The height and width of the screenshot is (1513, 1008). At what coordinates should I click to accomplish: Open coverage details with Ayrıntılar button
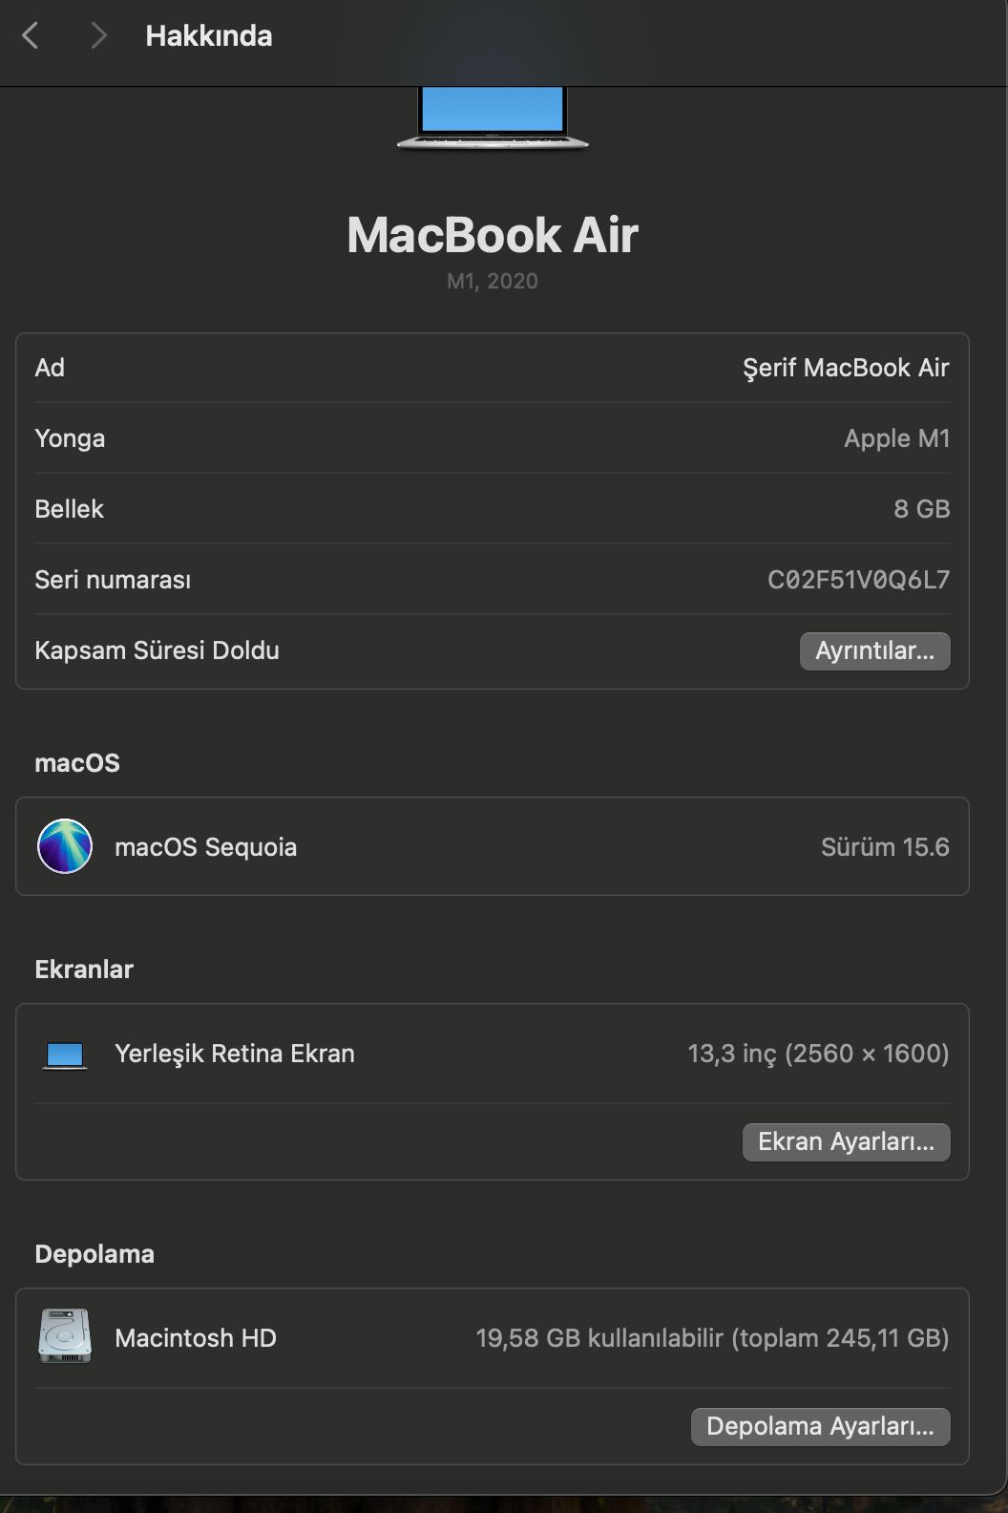[874, 651]
